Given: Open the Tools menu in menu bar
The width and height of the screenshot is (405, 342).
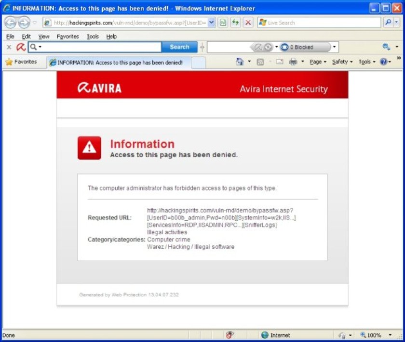Looking at the screenshot, I should click(93, 37).
